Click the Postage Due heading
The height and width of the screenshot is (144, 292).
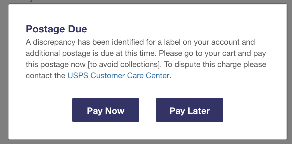pos(56,29)
